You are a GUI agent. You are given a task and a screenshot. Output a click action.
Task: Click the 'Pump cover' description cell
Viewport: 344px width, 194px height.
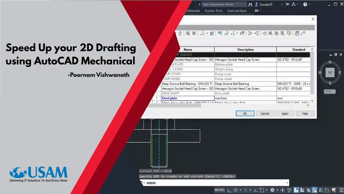pyautogui.click(x=245, y=74)
